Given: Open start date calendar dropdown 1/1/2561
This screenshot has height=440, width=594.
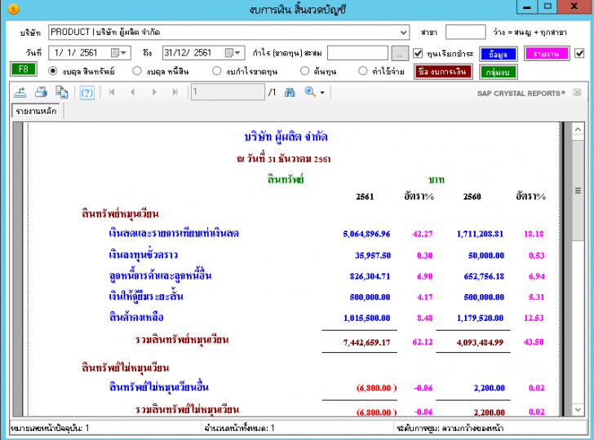Looking at the screenshot, I should [118, 53].
